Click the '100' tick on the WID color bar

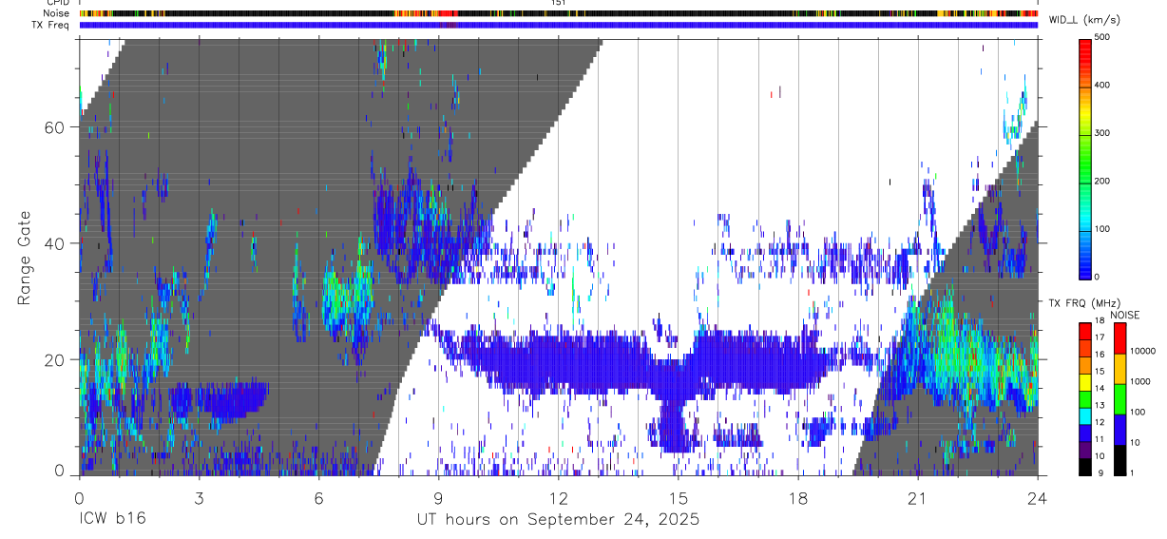(1102, 229)
